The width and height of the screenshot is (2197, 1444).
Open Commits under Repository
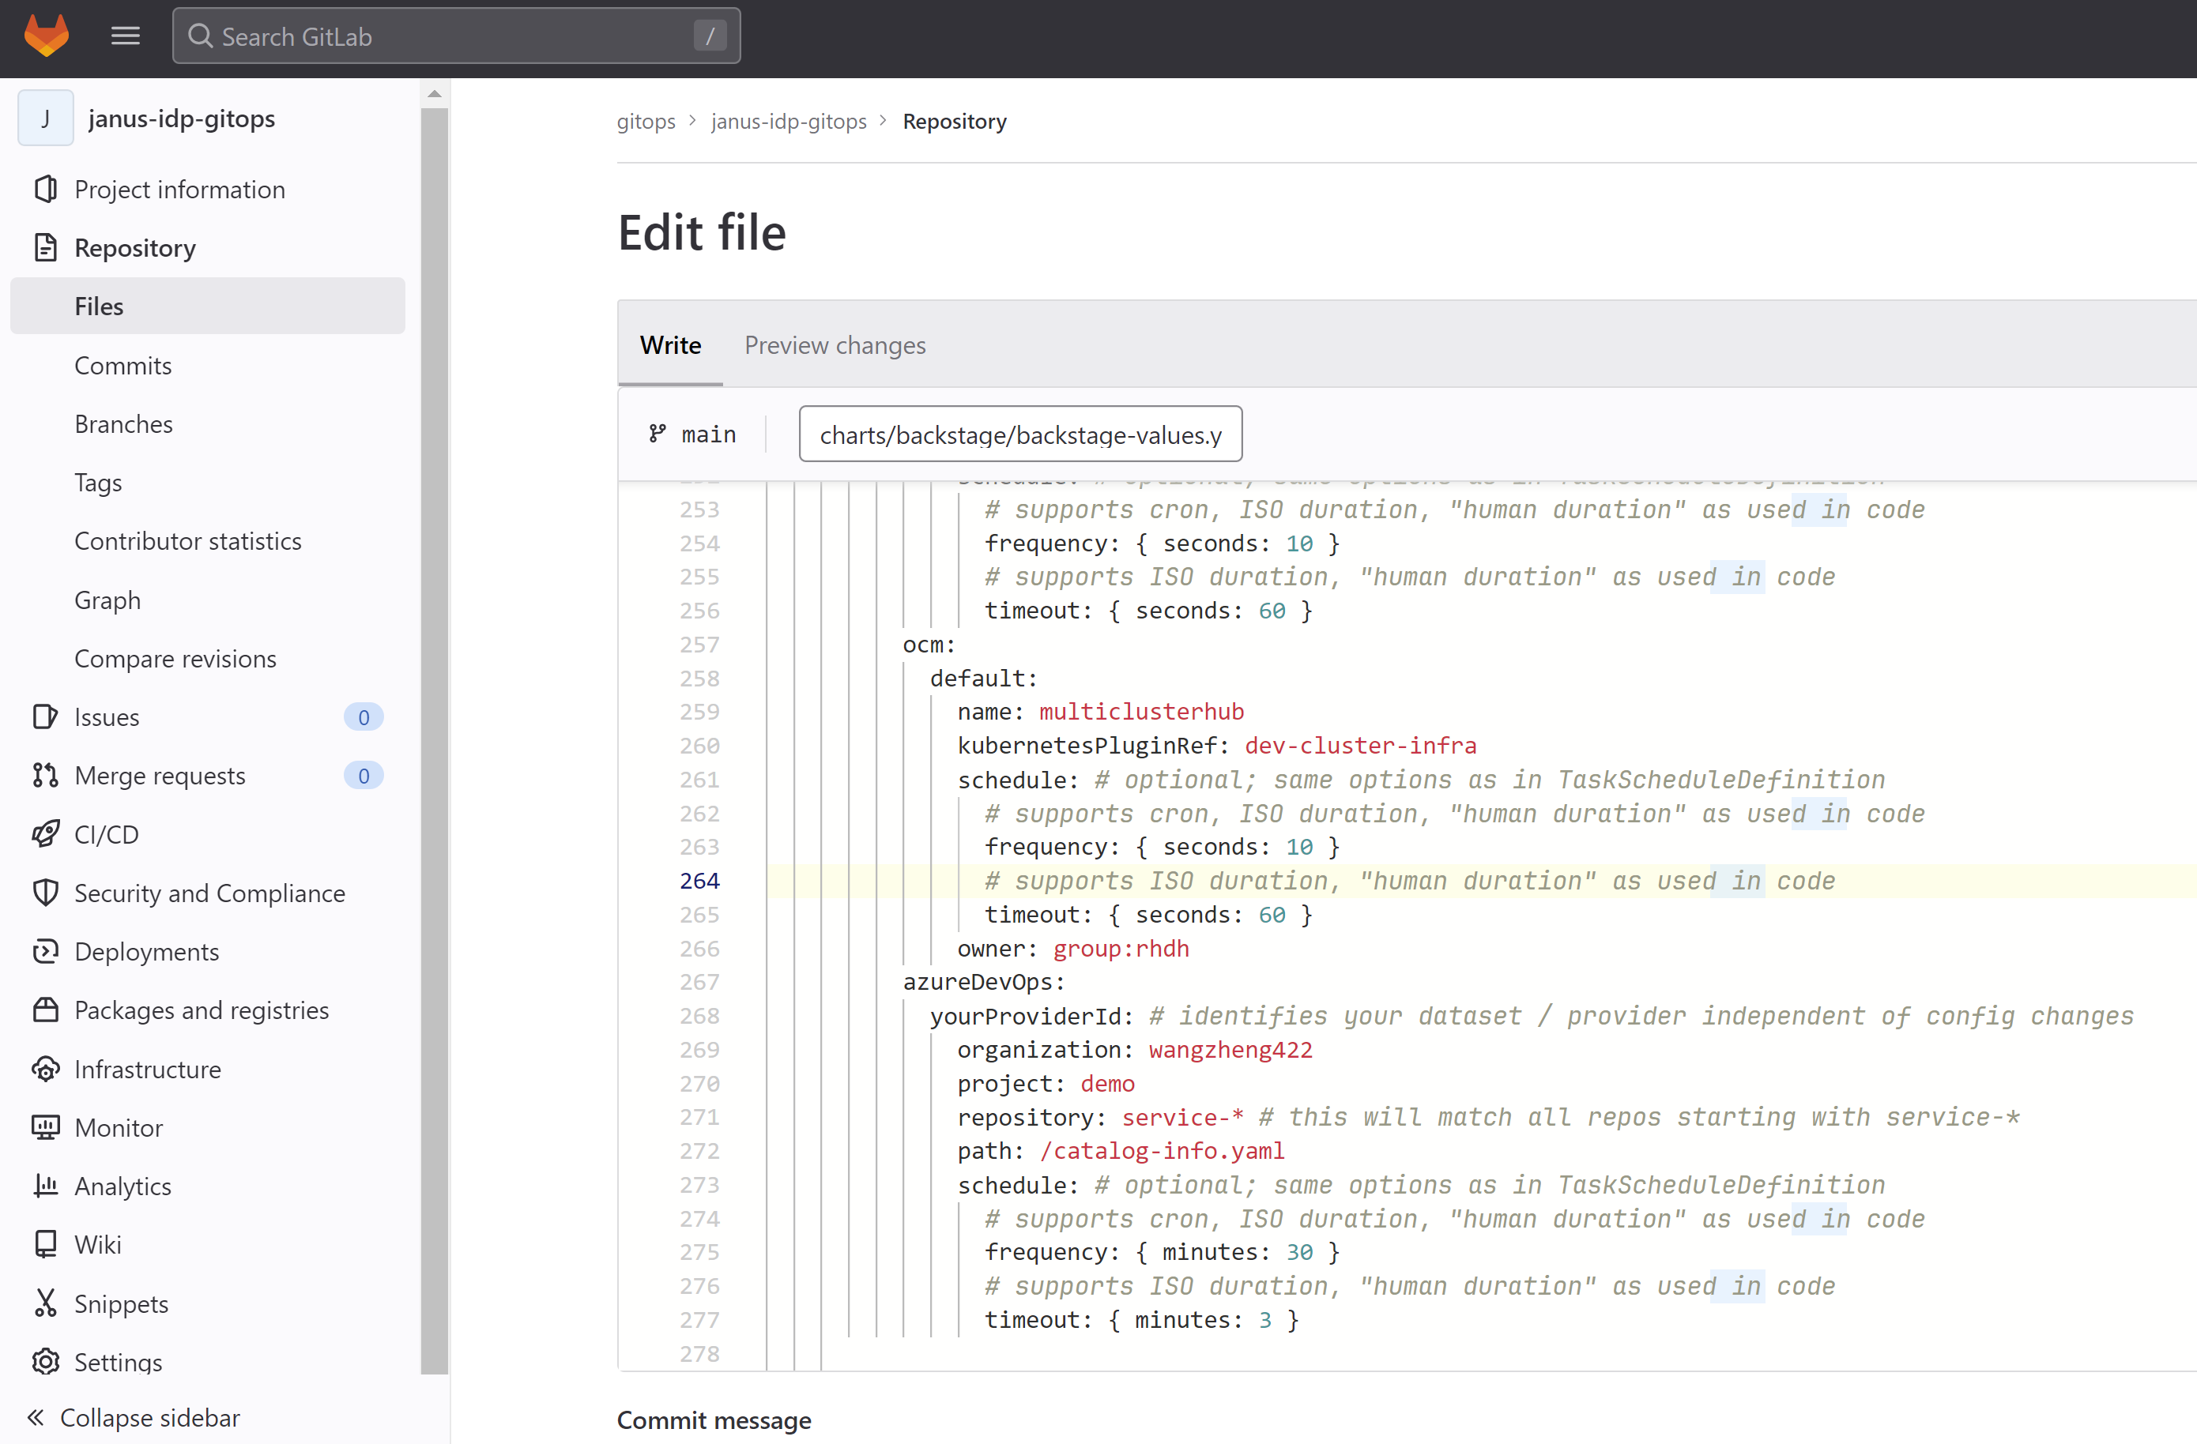(122, 366)
